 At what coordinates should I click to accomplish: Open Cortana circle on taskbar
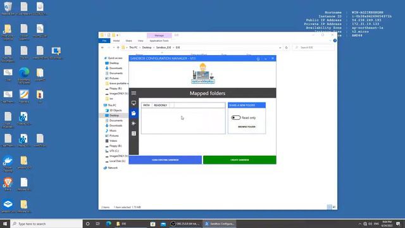(87, 224)
